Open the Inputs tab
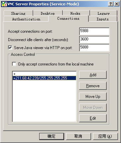The width and height of the screenshot is (121, 143). coord(103,19)
